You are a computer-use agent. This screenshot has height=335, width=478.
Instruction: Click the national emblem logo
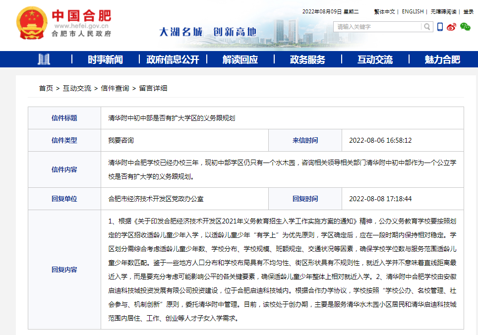[x=32, y=23]
